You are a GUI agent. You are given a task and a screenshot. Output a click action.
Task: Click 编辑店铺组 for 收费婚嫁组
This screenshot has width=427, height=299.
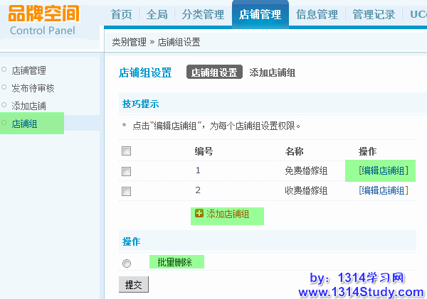[384, 190]
